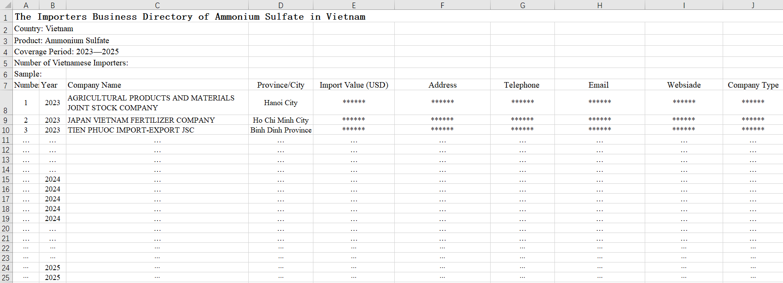Click the 'Coverage Period: 2023—2025' cell
This screenshot has height=283, width=783.
[x=66, y=52]
